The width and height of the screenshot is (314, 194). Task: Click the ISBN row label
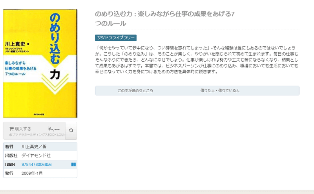coord(10,164)
